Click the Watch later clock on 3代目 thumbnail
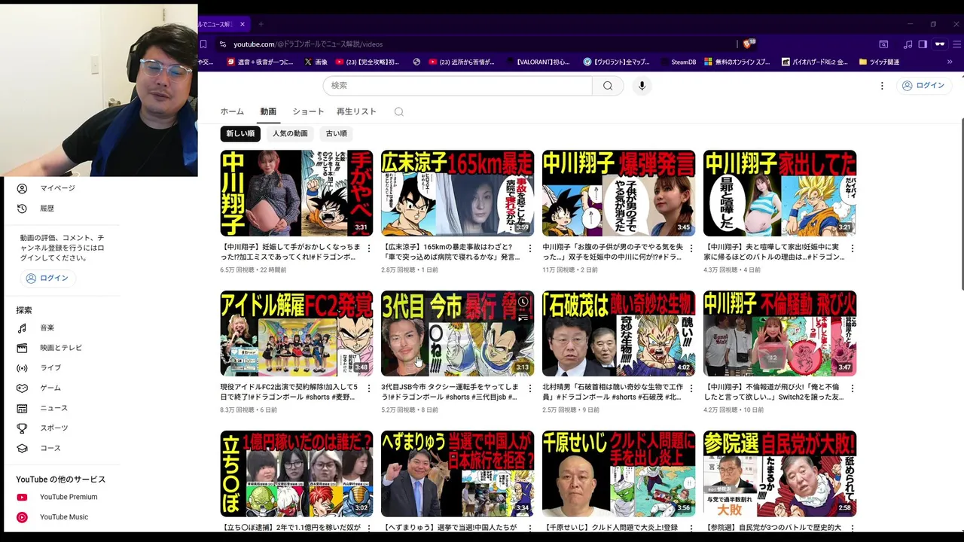Screen dimensions: 964x542 tap(523, 301)
